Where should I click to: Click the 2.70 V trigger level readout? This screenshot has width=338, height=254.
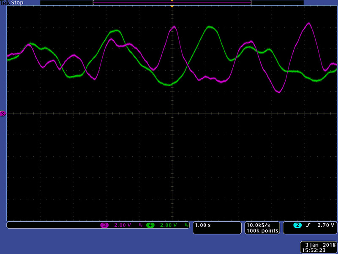click(326, 225)
